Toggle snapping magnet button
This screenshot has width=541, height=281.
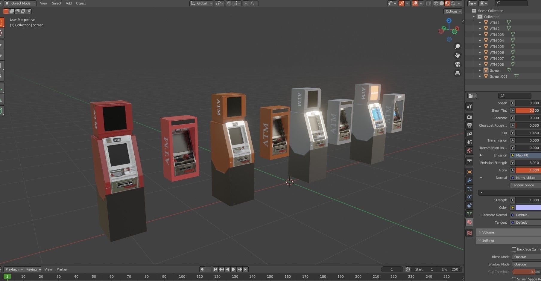pos(229,3)
